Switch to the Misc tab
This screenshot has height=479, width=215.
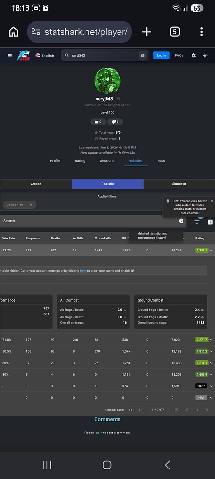pyautogui.click(x=161, y=160)
